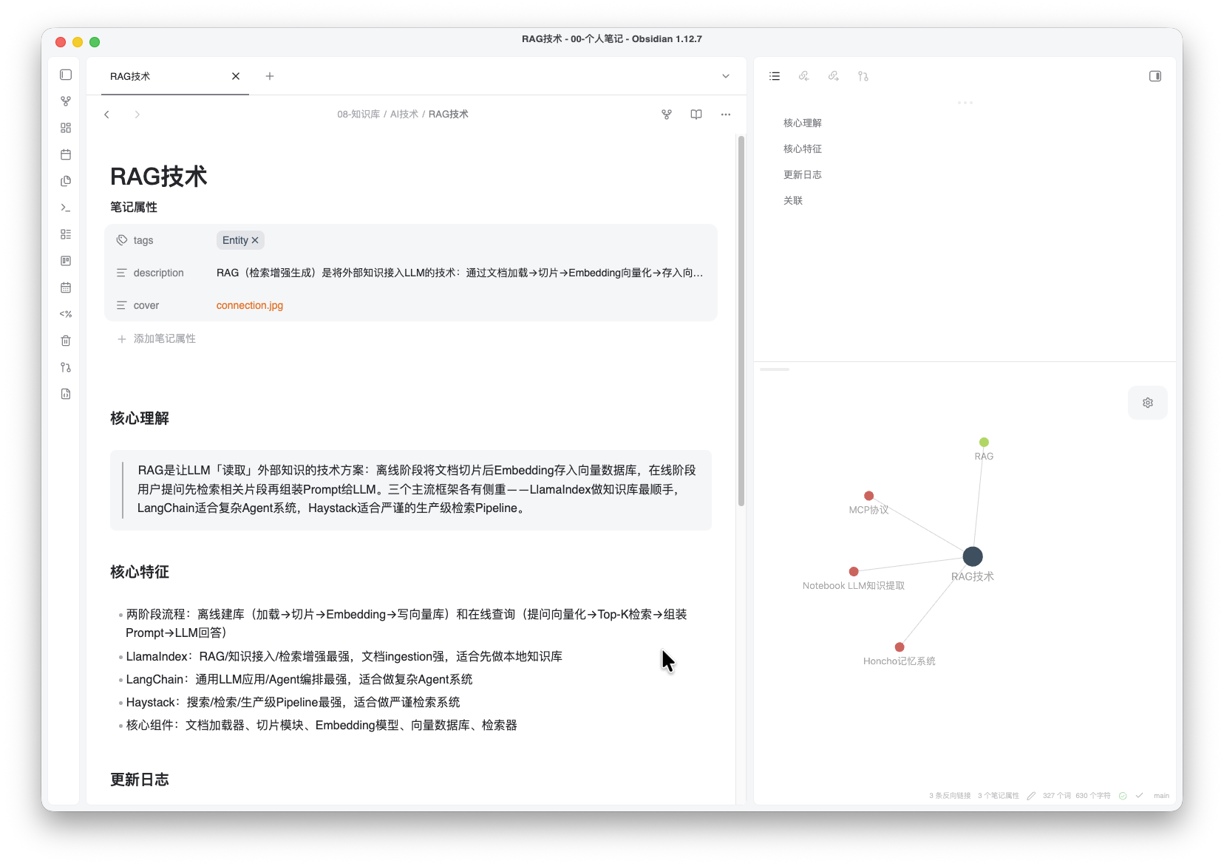Open Git source control ribbon icon
1224x866 pixels.
(x=66, y=367)
